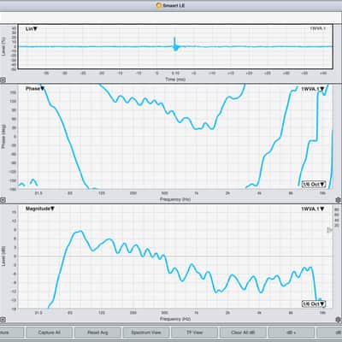Screen dimensions: 342x342
Task: Open the Magnitude plot type dropdown
Action: tap(40, 209)
